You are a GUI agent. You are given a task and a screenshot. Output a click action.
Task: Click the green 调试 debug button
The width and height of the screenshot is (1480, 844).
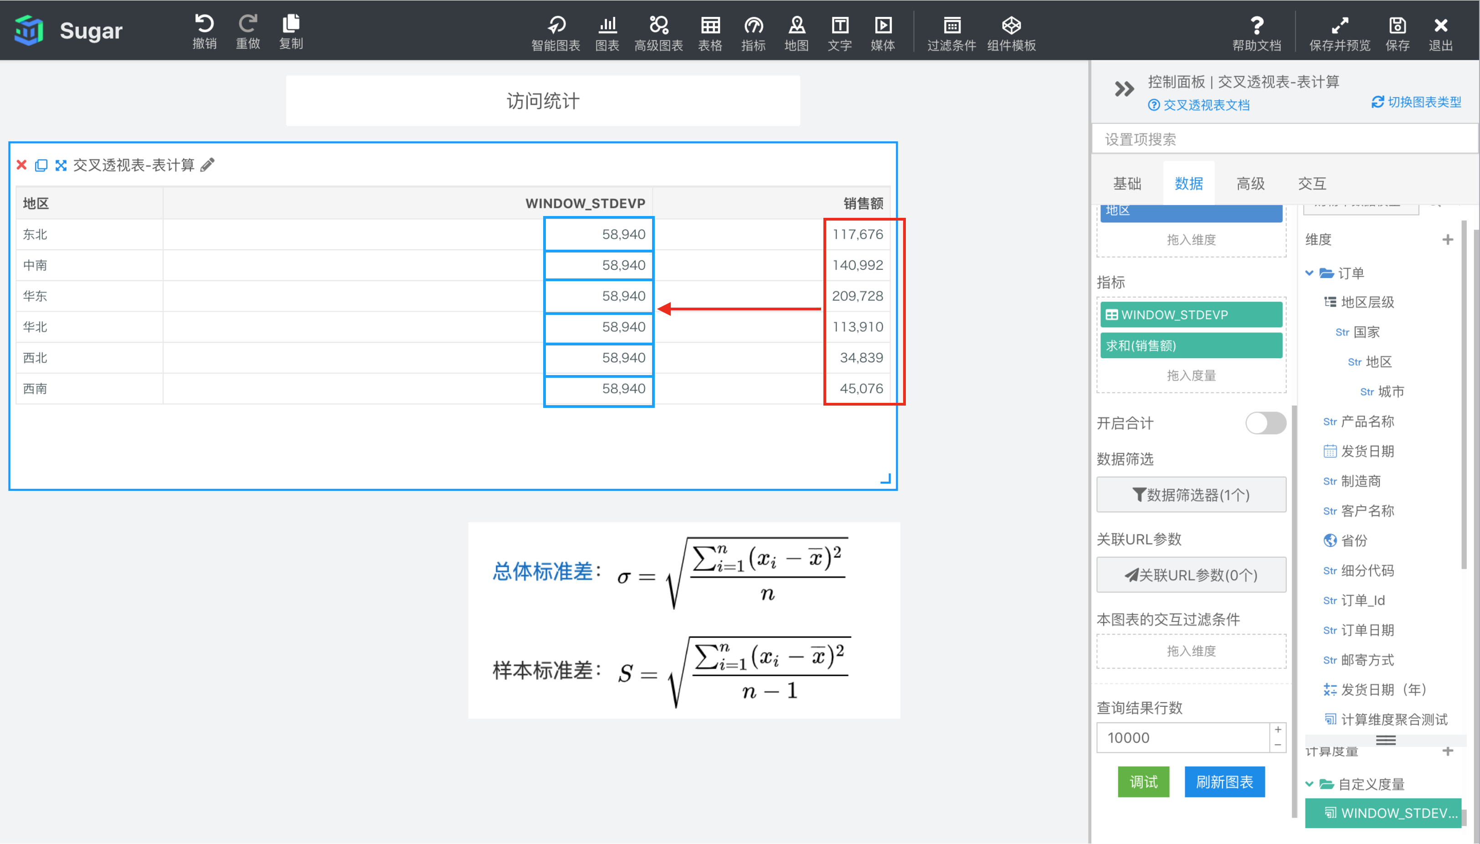tap(1143, 782)
